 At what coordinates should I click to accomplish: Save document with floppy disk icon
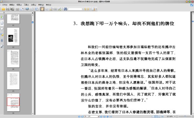coord(8,9)
